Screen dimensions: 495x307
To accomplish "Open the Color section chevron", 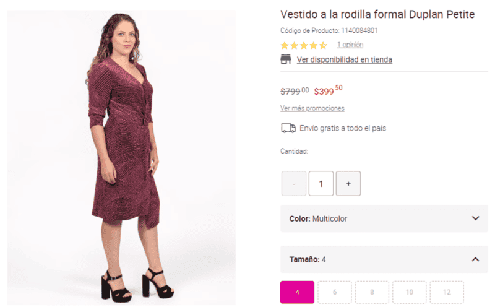I will 475,218.
